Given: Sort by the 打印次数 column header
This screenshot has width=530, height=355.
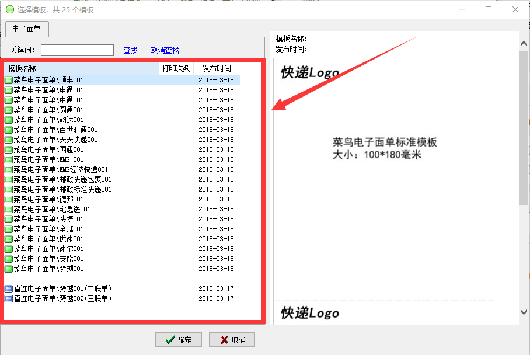Looking at the screenshot, I should [176, 68].
